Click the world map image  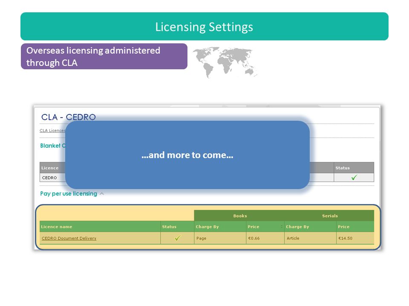tap(225, 62)
